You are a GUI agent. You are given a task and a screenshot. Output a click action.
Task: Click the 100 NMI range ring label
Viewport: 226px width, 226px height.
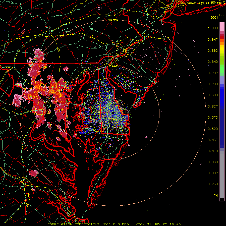click(x=113, y=20)
